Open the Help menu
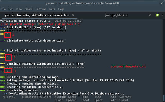 pos(61,9)
